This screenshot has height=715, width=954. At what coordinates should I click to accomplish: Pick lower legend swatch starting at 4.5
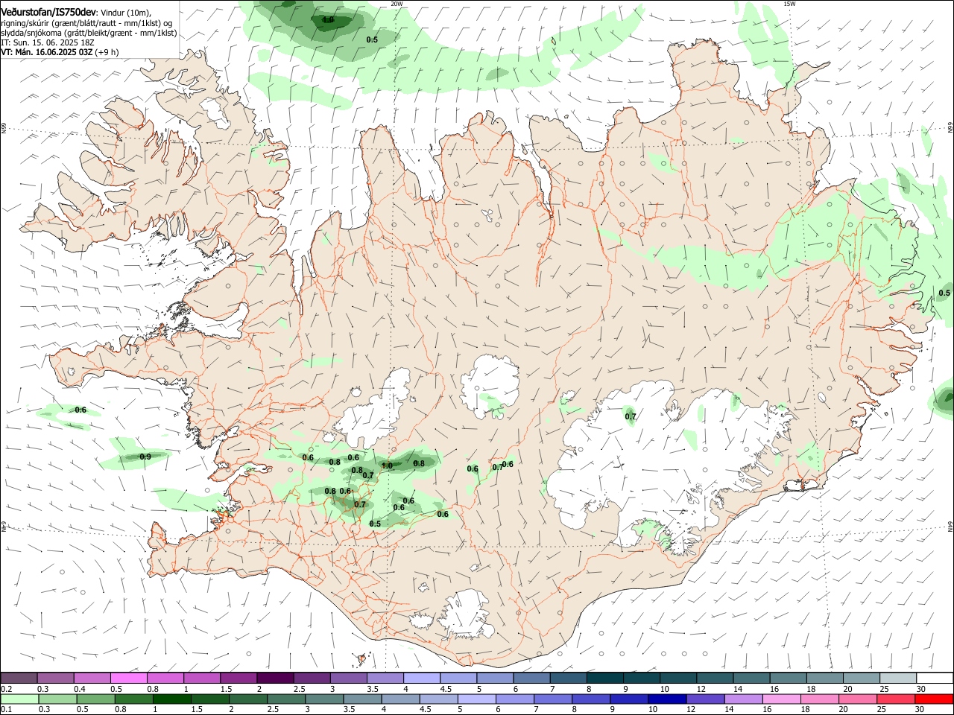pyautogui.click(x=437, y=699)
